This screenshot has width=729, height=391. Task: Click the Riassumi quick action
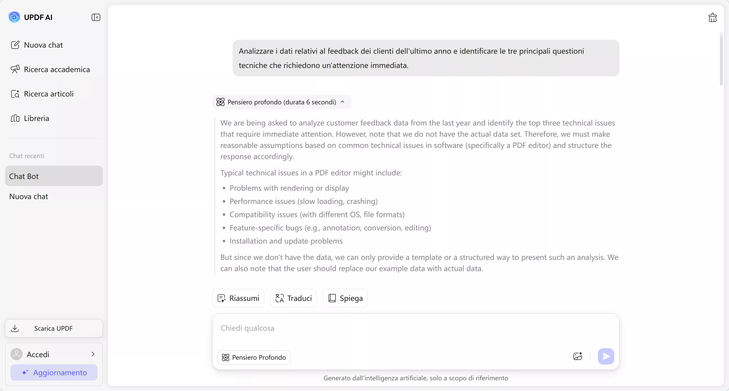click(238, 298)
